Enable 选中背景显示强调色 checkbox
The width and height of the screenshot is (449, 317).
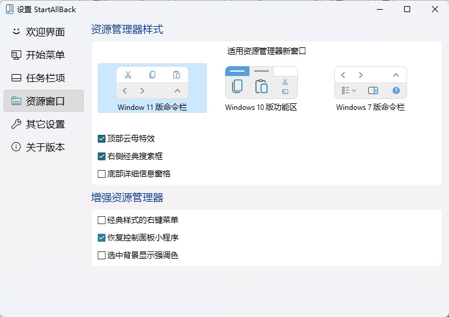coord(102,255)
